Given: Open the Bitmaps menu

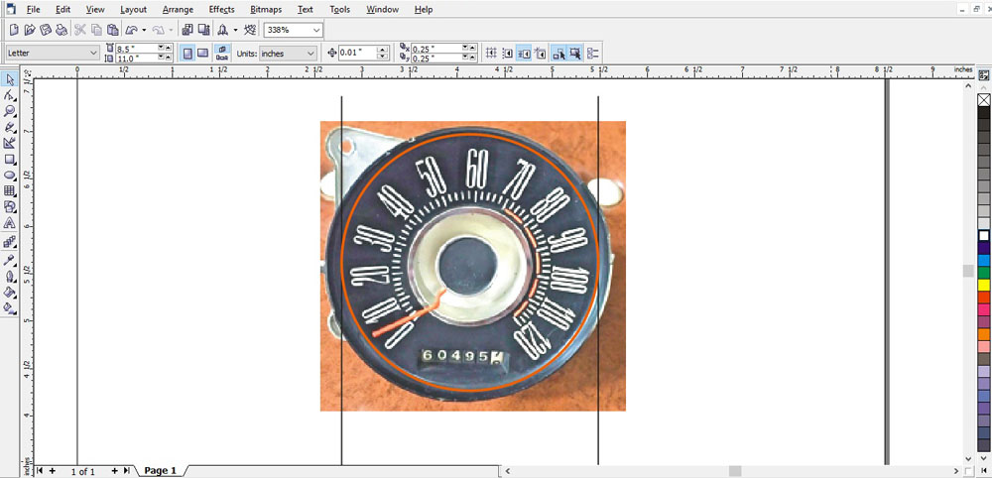Looking at the screenshot, I should (x=266, y=10).
